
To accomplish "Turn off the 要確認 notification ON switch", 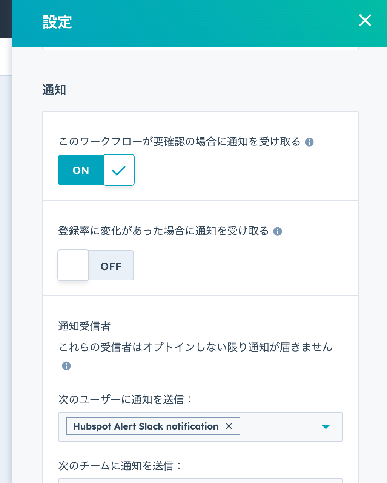I will pos(96,170).
